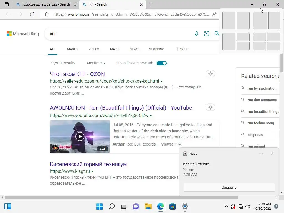Click the Bing search magnifier icon
Screen dimensions: 284x213
[x=217, y=33]
